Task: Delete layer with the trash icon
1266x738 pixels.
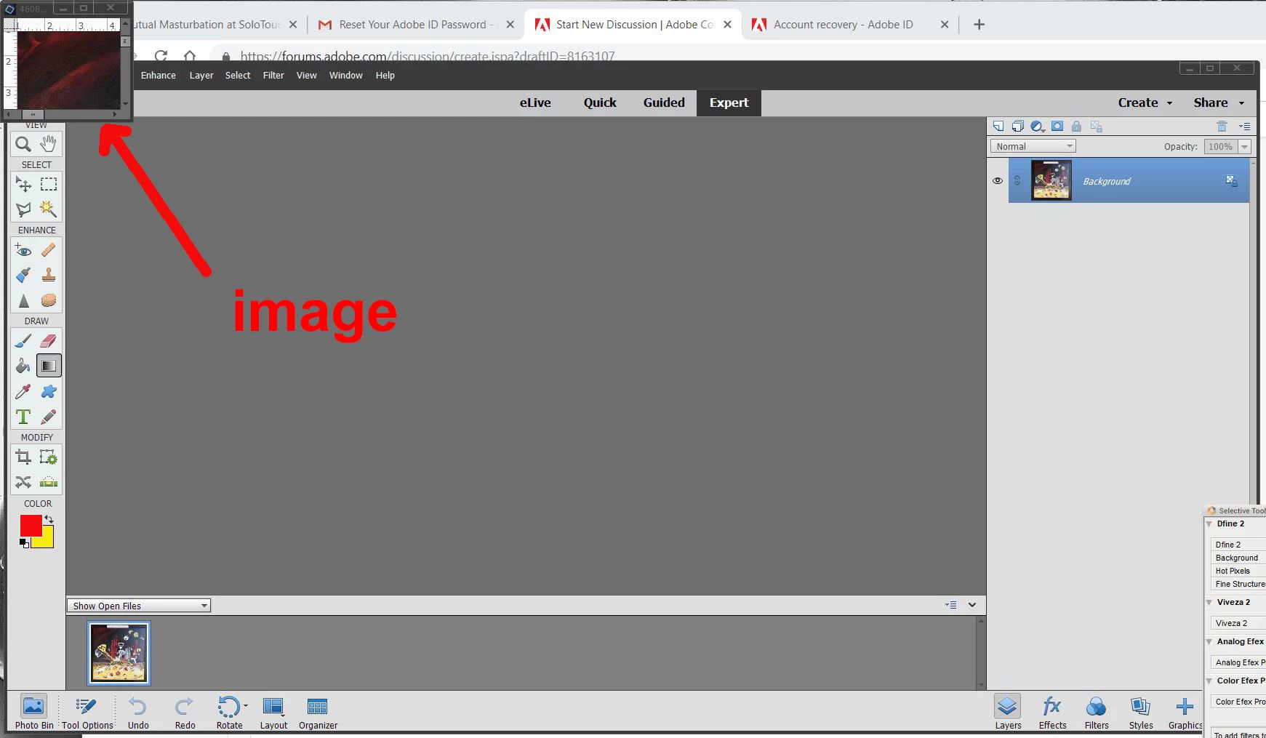Action: pyautogui.click(x=1222, y=127)
